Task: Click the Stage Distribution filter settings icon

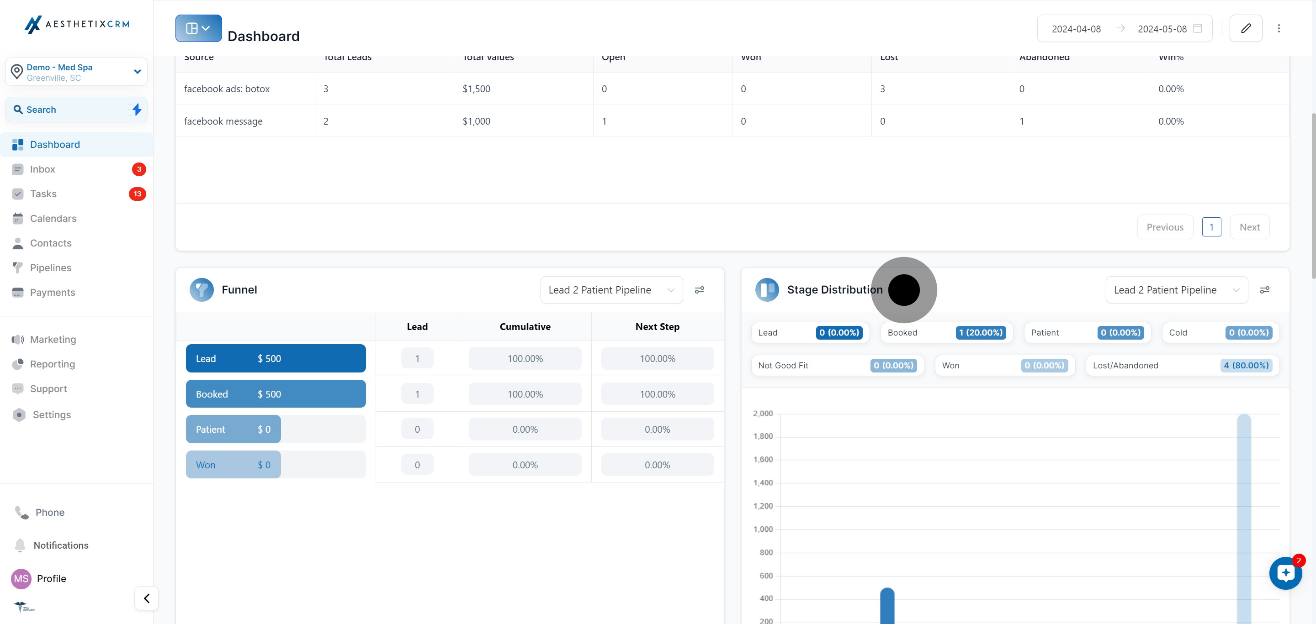Action: [x=1264, y=290]
